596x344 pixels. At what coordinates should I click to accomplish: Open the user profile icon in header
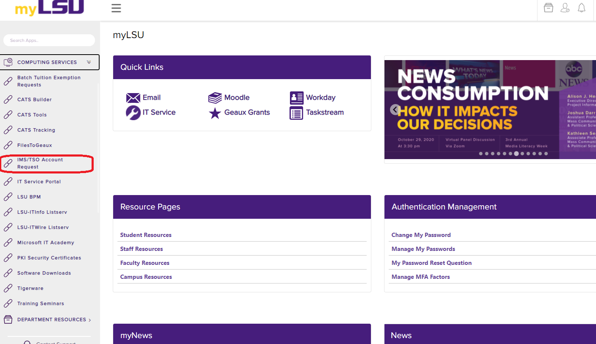pyautogui.click(x=565, y=8)
